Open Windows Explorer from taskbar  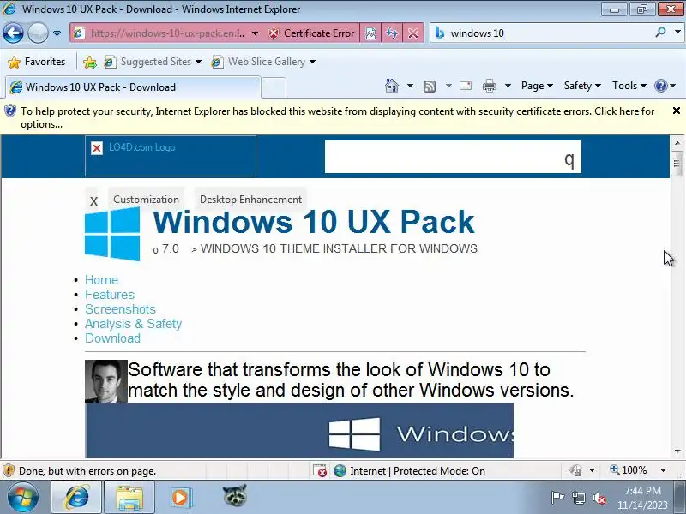point(129,497)
